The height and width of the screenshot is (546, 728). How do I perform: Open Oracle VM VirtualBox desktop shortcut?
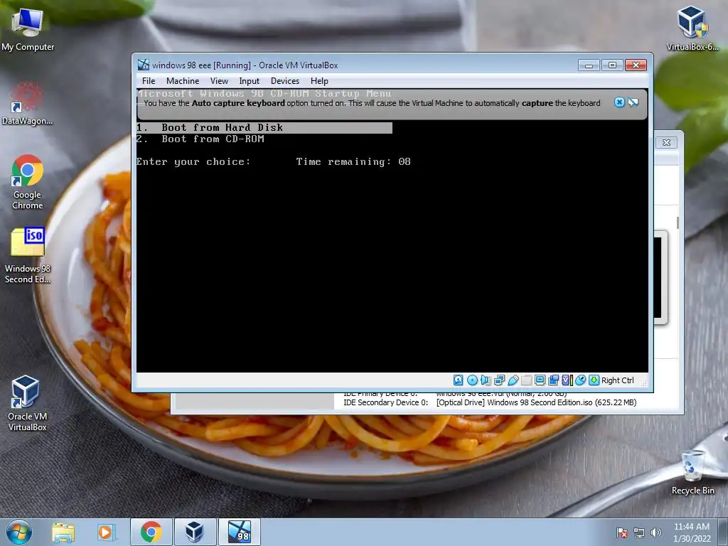[28, 404]
